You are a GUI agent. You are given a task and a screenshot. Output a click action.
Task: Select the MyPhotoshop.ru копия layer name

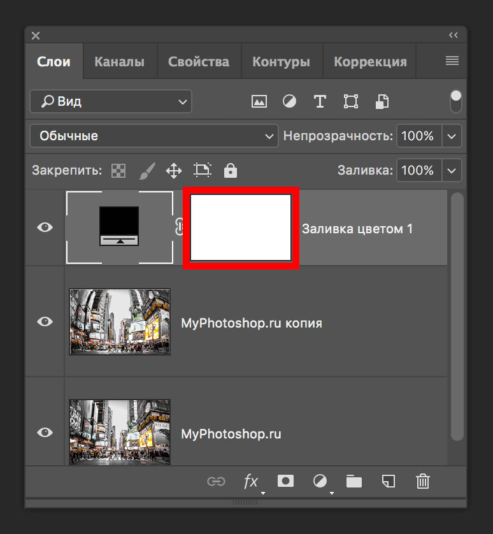point(251,323)
